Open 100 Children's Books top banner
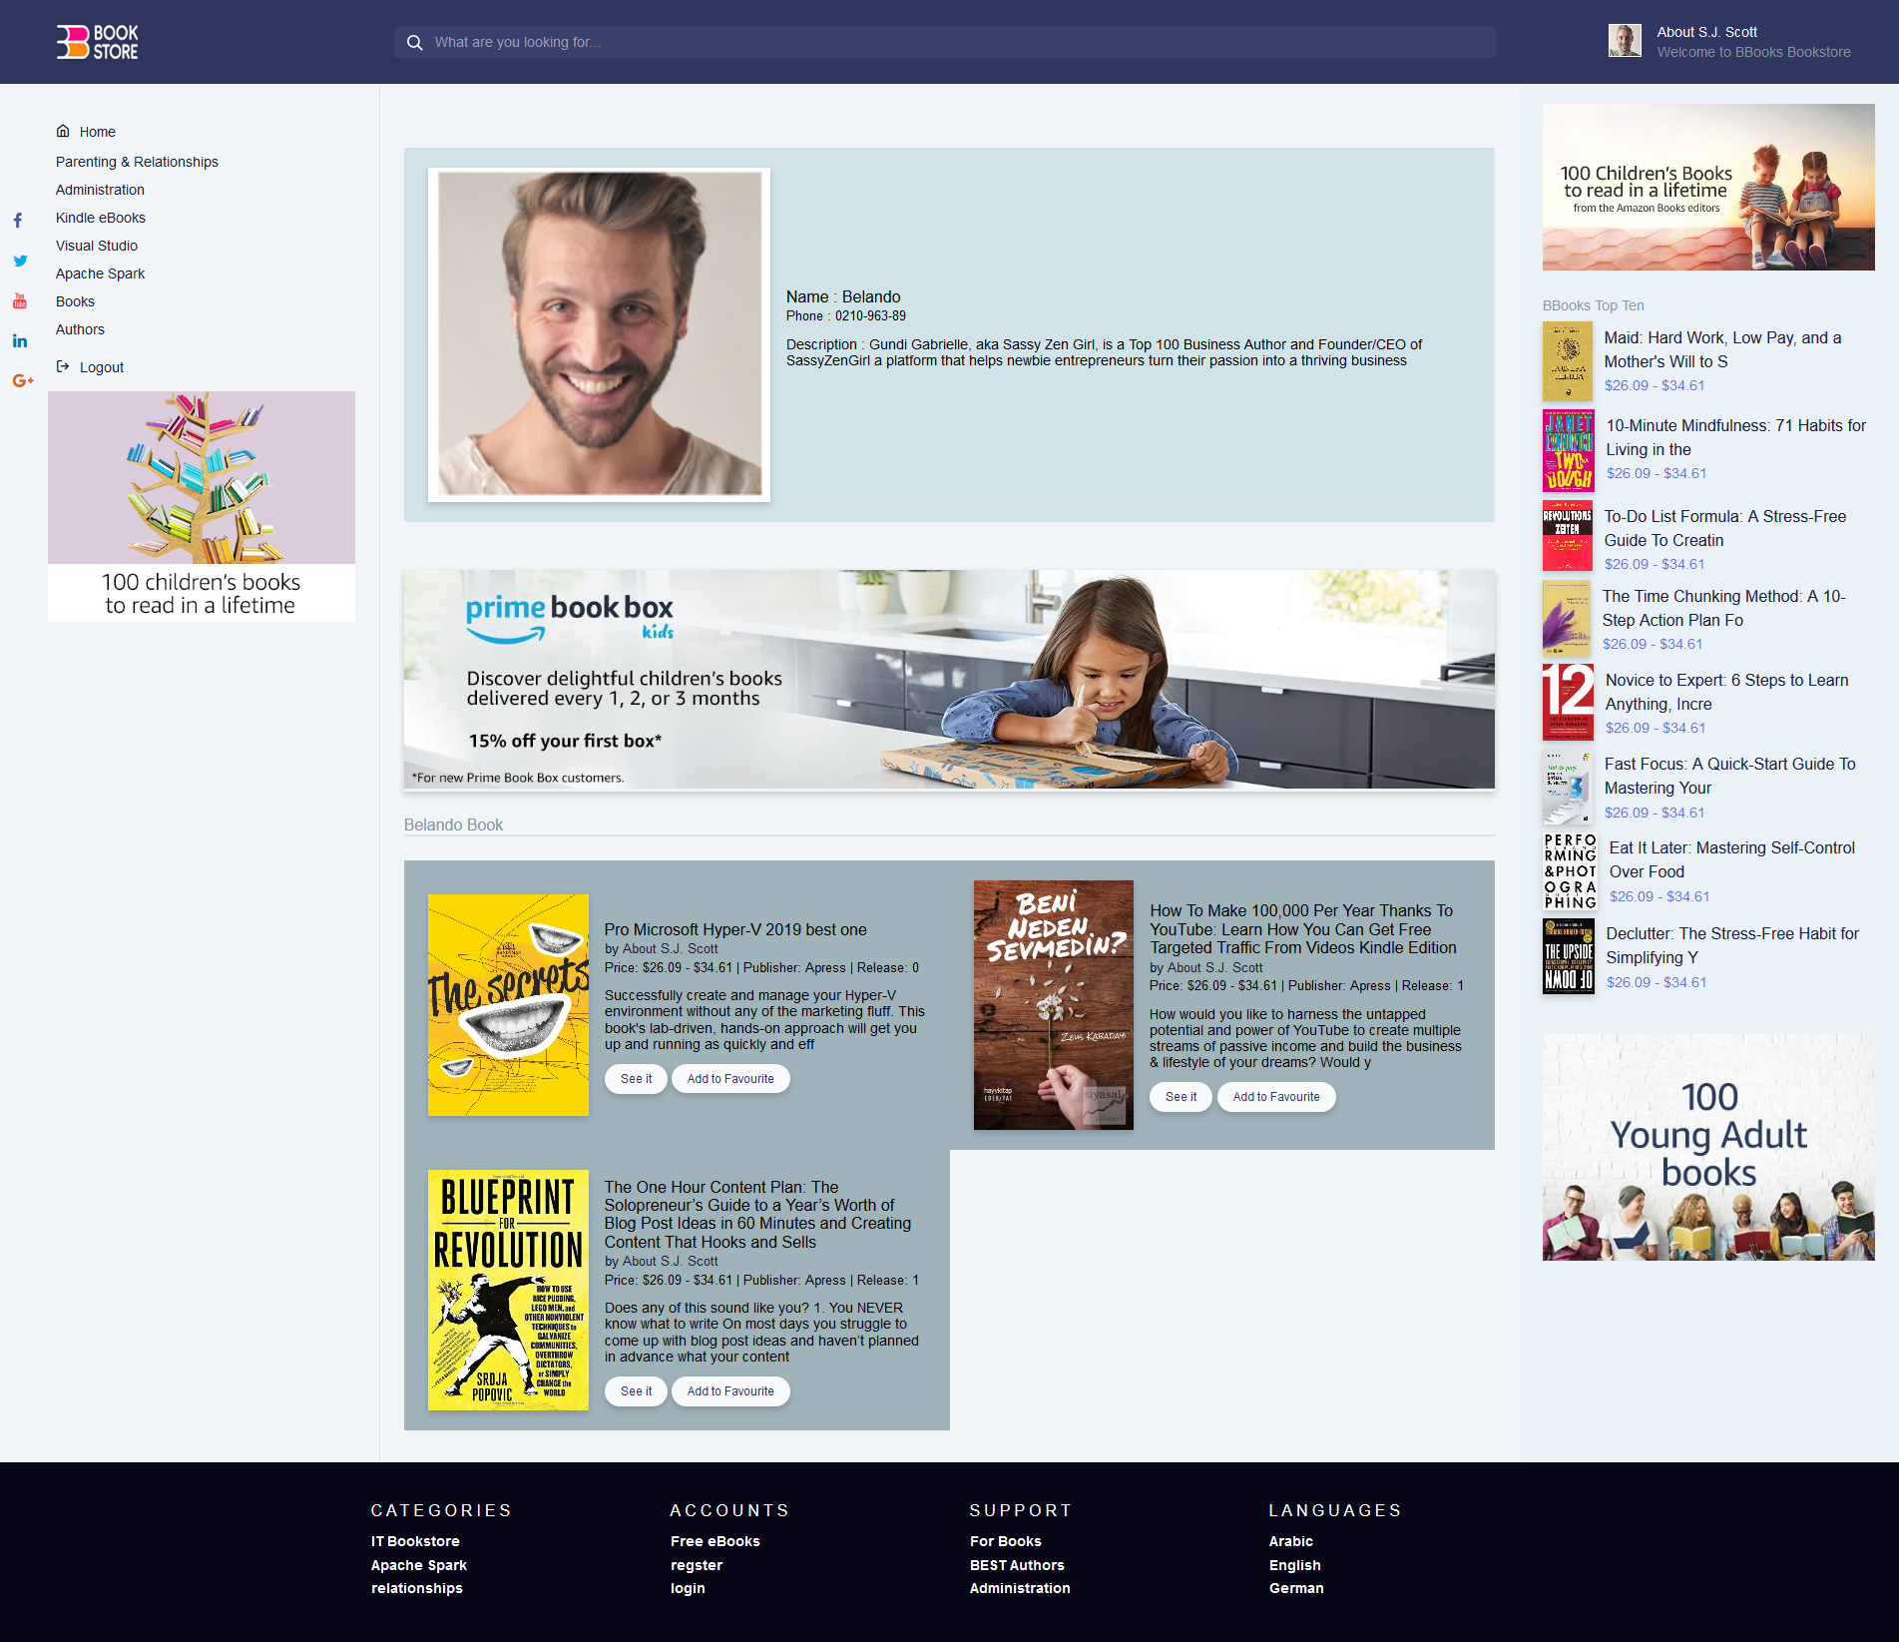This screenshot has height=1642, width=1899. coord(1708,187)
